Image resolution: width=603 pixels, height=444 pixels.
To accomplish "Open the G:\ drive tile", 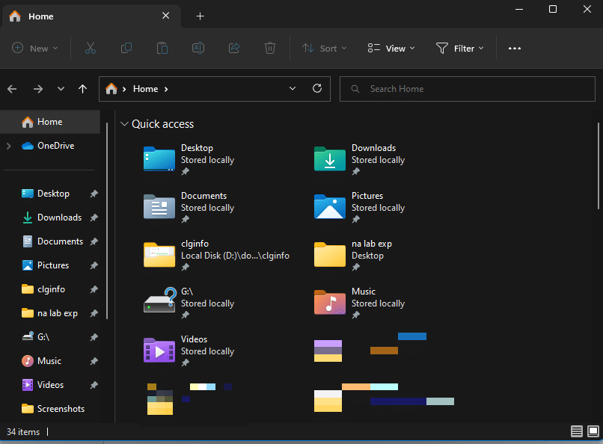I will coord(189,303).
